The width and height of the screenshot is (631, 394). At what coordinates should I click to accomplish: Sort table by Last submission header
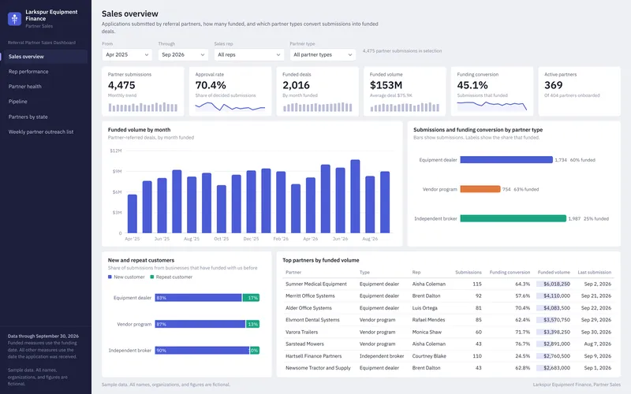pos(595,273)
